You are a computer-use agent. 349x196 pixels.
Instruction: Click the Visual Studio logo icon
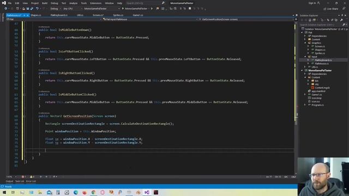(4, 3)
